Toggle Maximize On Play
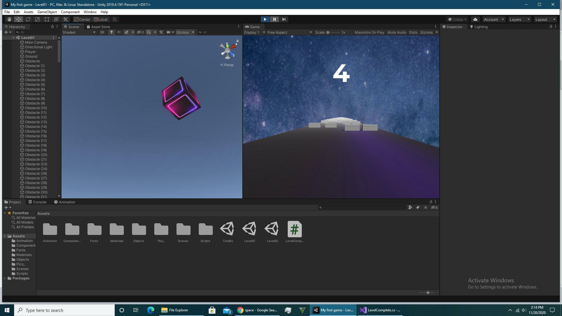 pos(369,32)
